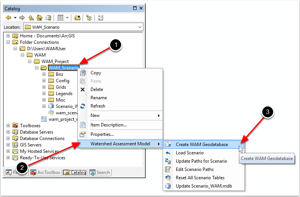The width and height of the screenshot is (300, 197).
Task: Select Ready-To-Use Services icon
Action: tap(15, 158)
